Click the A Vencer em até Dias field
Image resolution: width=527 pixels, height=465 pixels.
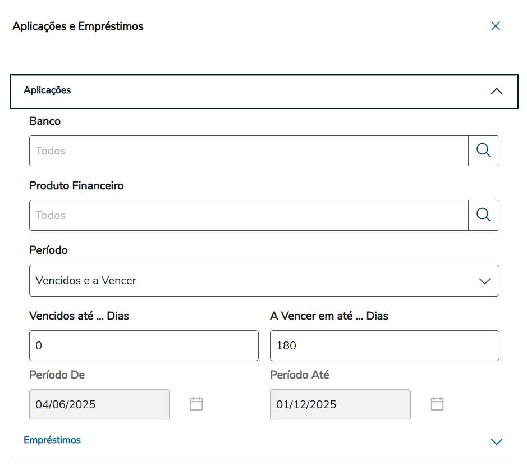pos(384,345)
